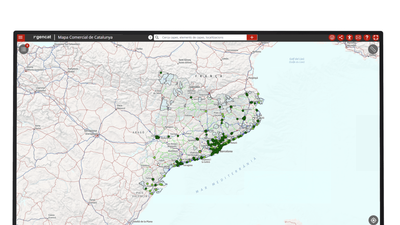Viewport: 400px width, 225px height.
Task: Click the red plus button beside search
Action: [x=252, y=37]
